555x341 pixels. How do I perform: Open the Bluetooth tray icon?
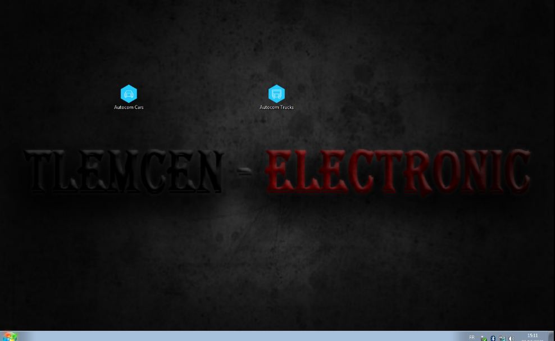click(493, 339)
